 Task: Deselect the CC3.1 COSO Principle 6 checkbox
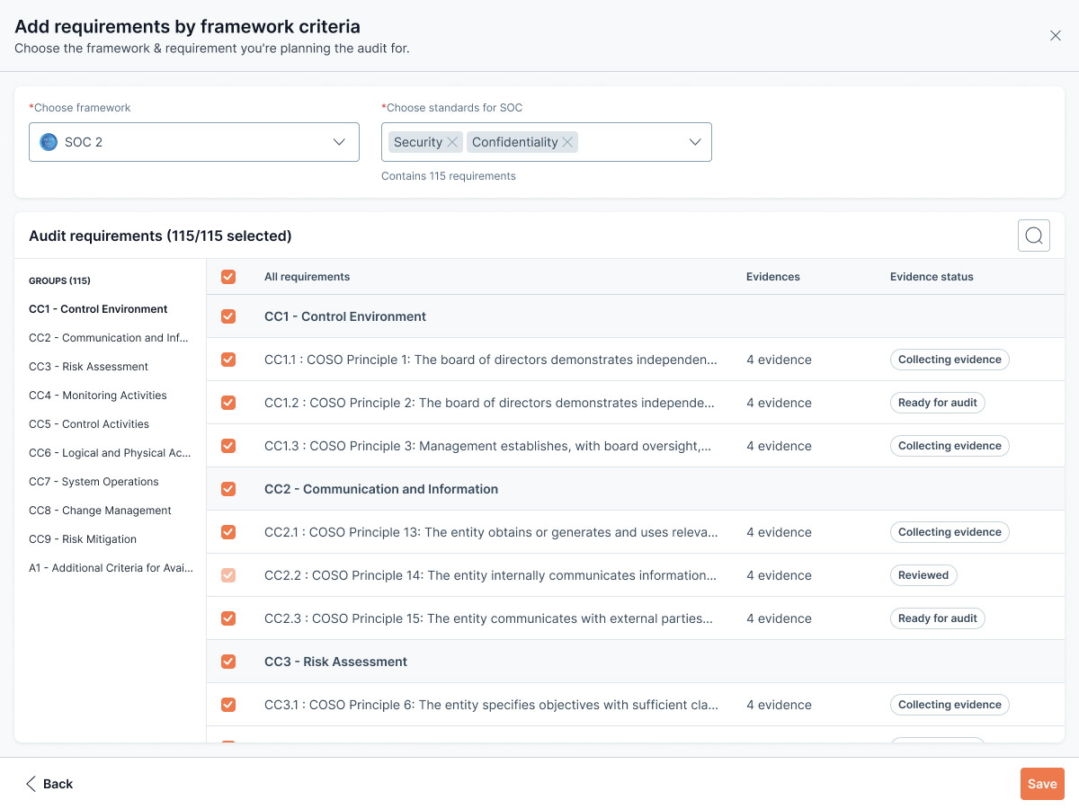(x=228, y=705)
